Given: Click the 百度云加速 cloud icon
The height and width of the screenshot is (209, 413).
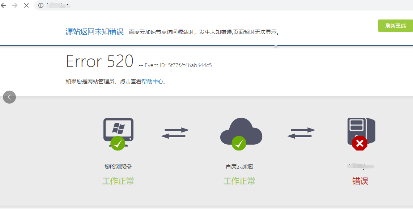Looking at the screenshot, I should pos(241,134).
